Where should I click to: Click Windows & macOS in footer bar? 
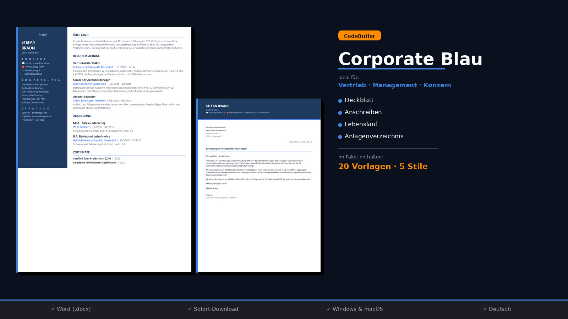tap(355, 309)
